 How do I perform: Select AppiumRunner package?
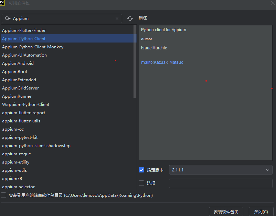pyautogui.click(x=67, y=96)
